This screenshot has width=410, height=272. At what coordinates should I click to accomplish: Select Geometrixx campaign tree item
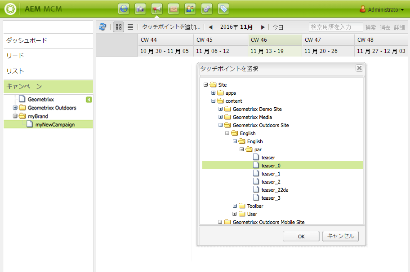click(x=41, y=100)
